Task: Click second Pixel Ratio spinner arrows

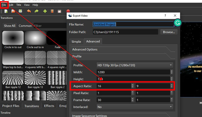Action: click(172, 93)
